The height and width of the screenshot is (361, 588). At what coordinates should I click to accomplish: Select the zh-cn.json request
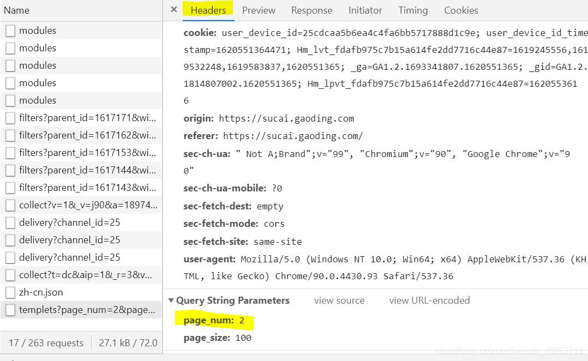point(41,292)
